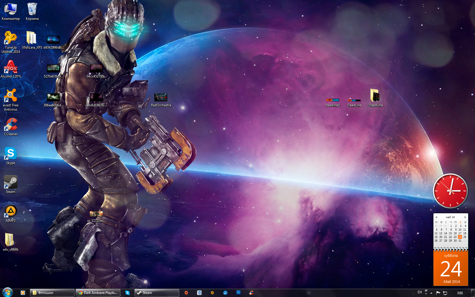Select the e4c6d1863b image file
Viewport: 475px width, 297px height.
tap(96, 100)
